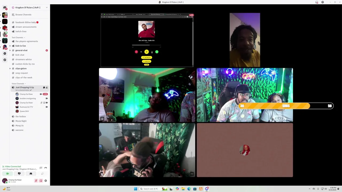Toggle camera on/off green button
342x192 pixels.
pos(7,174)
